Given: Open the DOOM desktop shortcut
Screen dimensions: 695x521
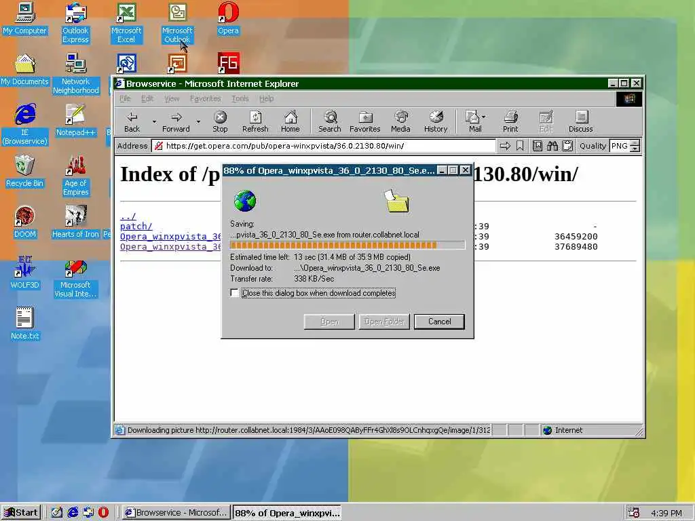Looking at the screenshot, I should (x=24, y=223).
